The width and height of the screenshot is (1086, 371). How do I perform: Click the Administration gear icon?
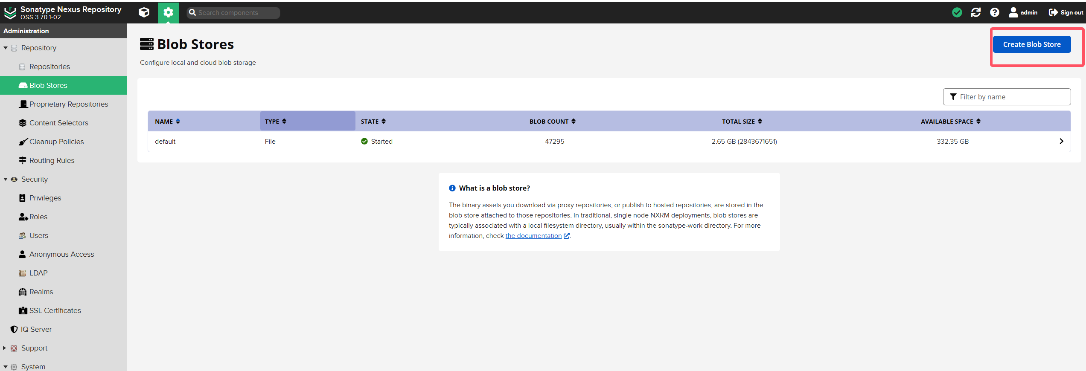168,12
